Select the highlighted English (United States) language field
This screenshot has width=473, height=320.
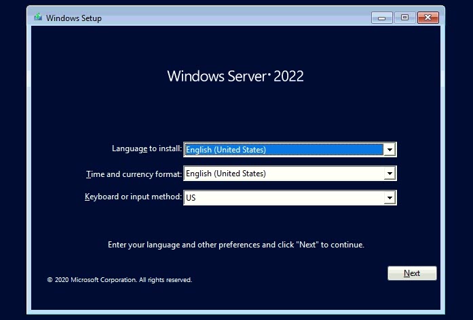tap(283, 150)
